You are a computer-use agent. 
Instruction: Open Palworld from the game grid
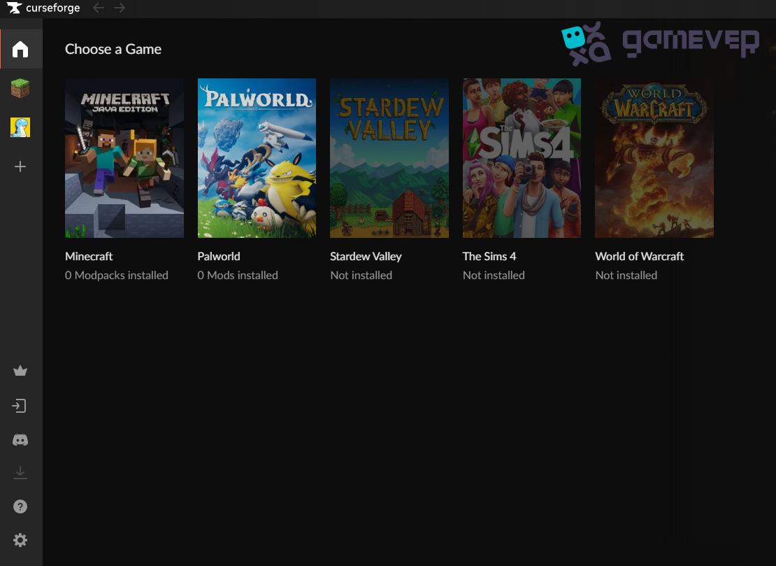coord(257,157)
